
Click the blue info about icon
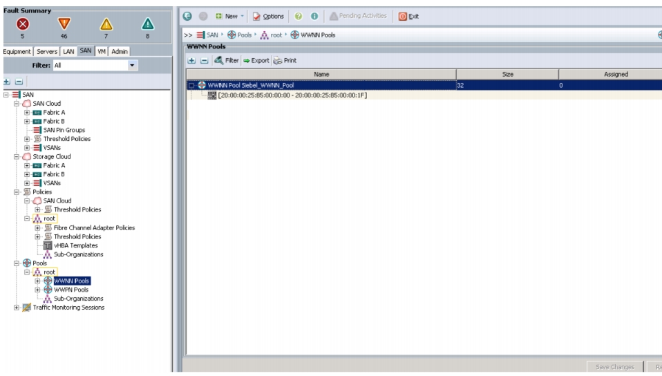click(x=314, y=16)
